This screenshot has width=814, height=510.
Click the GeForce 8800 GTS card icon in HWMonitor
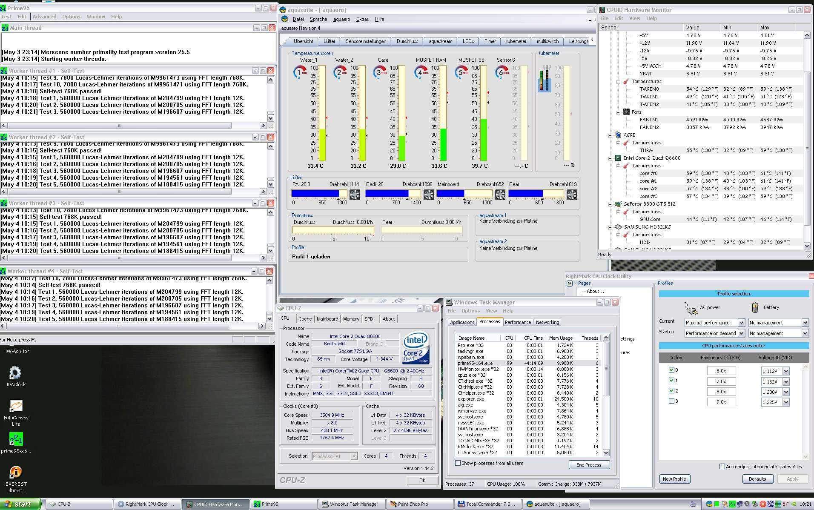coord(618,204)
